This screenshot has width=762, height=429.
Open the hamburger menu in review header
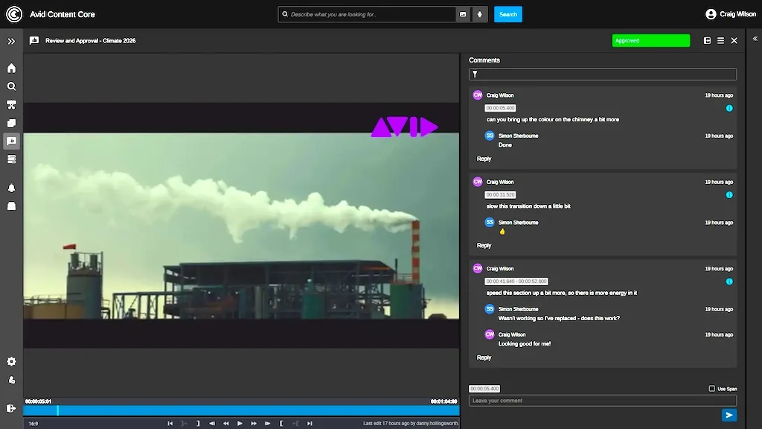[720, 41]
